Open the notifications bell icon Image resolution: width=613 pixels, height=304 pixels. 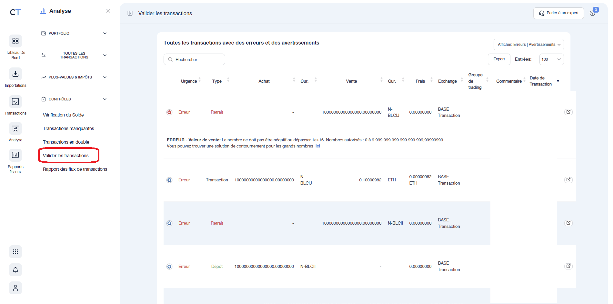tap(15, 270)
